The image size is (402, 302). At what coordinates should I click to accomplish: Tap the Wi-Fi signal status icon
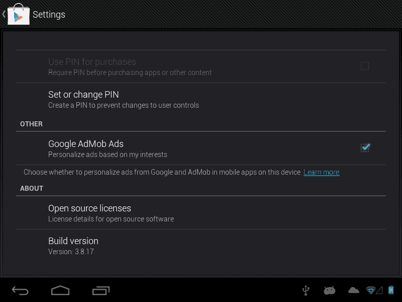coord(371,290)
